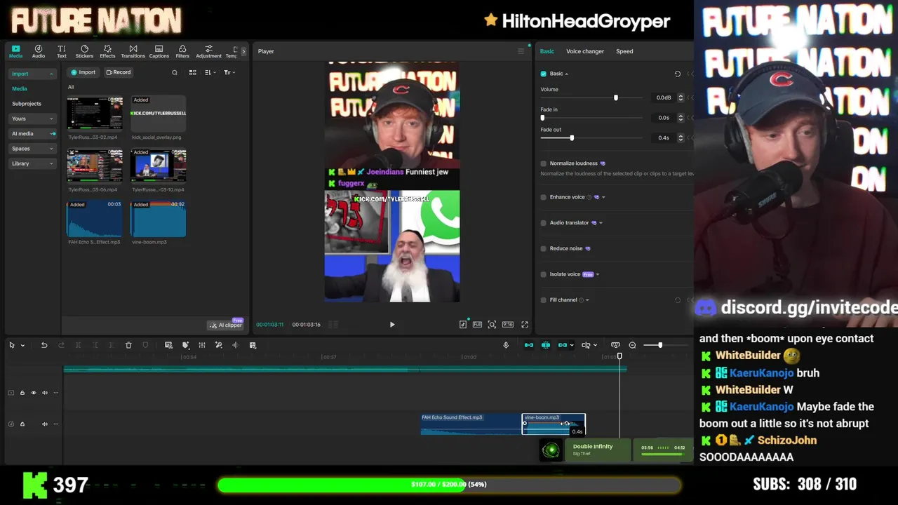Open the selection tool dropdown arrow
898x505 pixels.
click(x=22, y=345)
